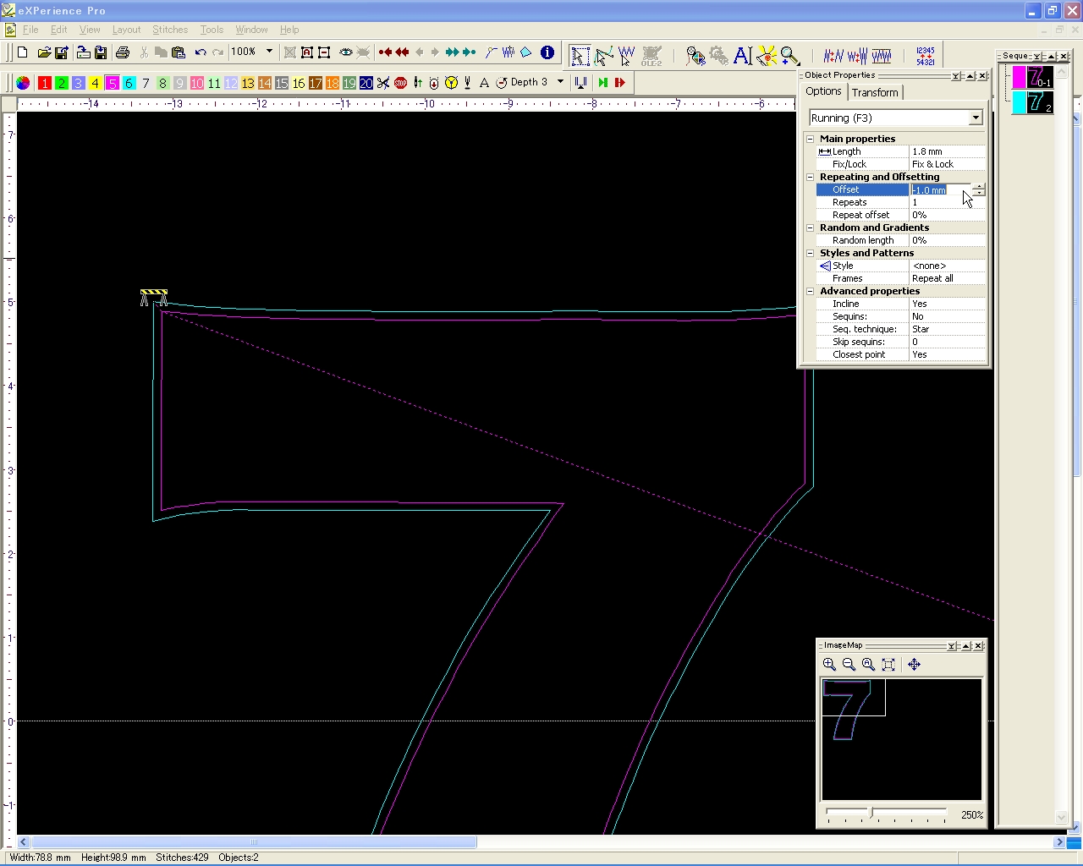The width and height of the screenshot is (1083, 866).
Task: Collapse the Styles and Patterns section
Action: click(x=810, y=253)
